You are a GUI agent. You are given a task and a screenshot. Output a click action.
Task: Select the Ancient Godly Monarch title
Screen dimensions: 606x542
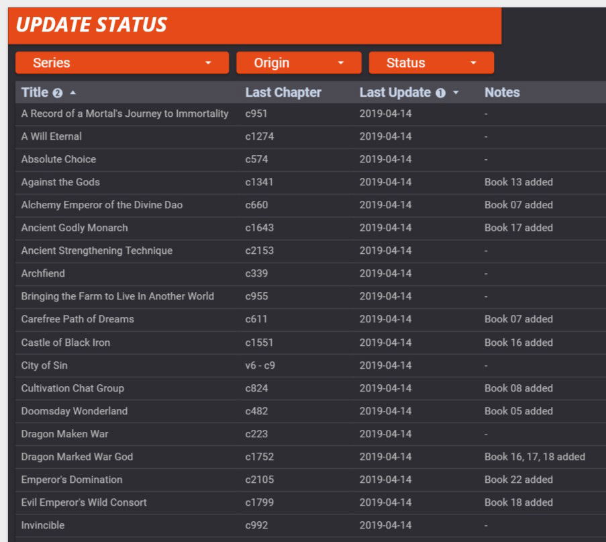pyautogui.click(x=74, y=228)
